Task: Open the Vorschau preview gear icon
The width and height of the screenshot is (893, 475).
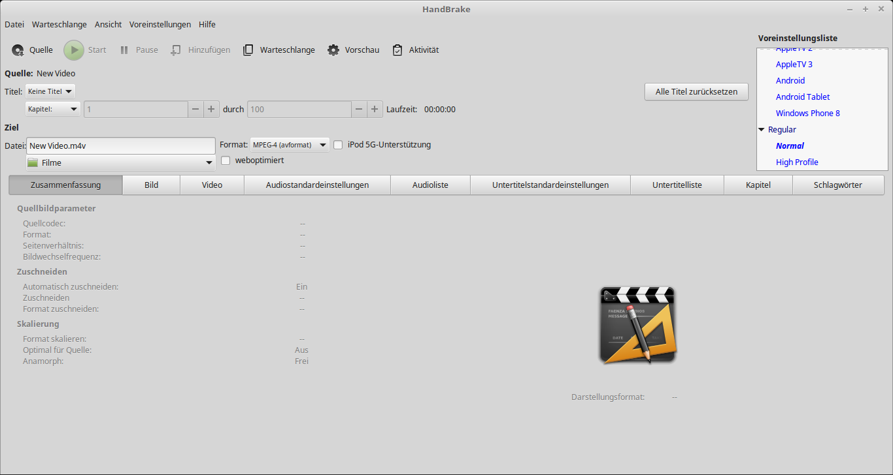Action: coord(333,50)
